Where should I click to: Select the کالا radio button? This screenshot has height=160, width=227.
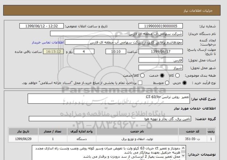[x=177, y=75]
